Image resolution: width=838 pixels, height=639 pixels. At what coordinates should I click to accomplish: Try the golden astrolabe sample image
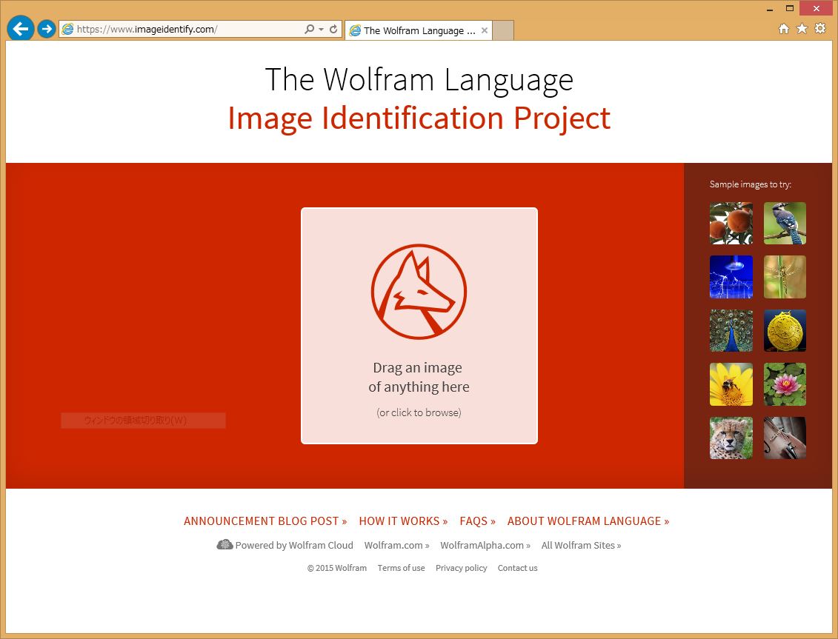pos(785,331)
